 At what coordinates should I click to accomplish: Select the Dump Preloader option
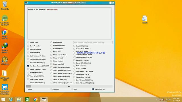[34, 46]
